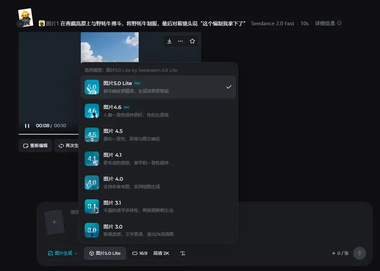Image resolution: width=380 pixels, height=271 pixels.
Task: Add a reference image with plus tile
Action: pos(55,222)
